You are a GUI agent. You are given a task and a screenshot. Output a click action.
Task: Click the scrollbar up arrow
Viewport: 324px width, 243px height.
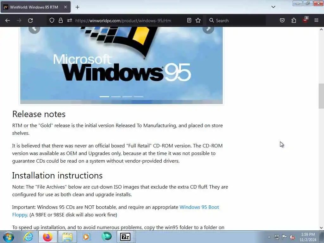[321, 29]
